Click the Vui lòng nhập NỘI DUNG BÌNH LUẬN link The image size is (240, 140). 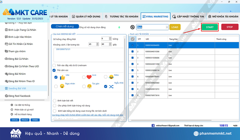(88, 115)
